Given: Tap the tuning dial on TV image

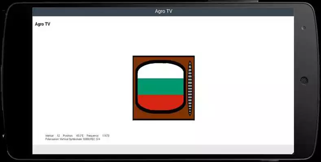Looking at the screenshot, I should click(190, 88).
